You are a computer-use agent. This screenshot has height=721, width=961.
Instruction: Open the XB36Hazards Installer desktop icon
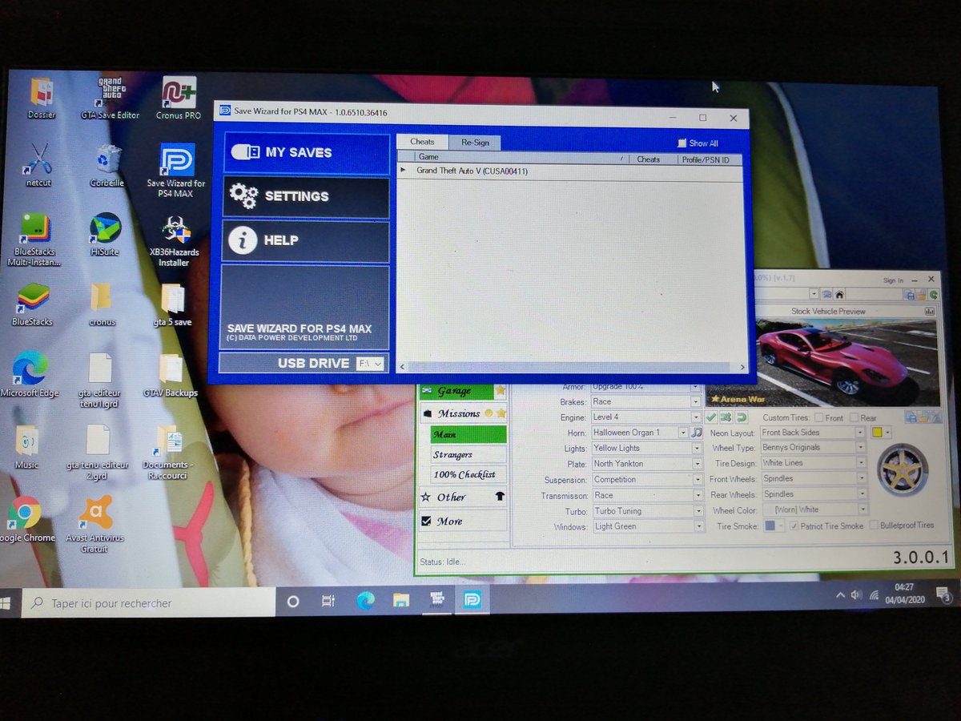click(x=175, y=240)
